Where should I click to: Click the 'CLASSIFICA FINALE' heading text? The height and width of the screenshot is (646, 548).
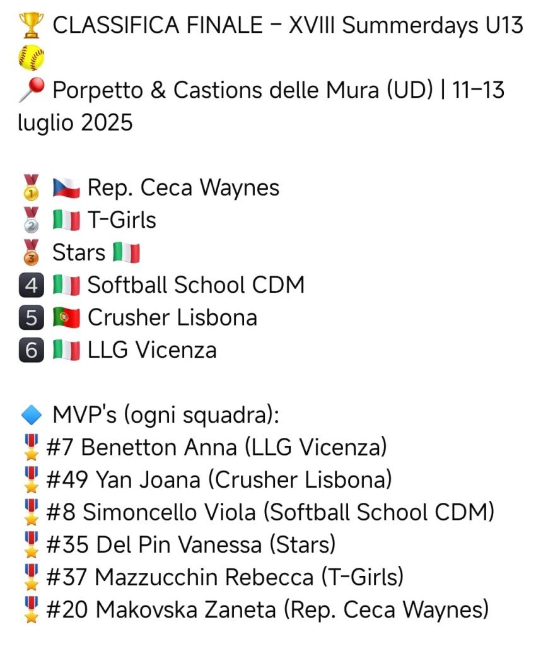click(158, 25)
